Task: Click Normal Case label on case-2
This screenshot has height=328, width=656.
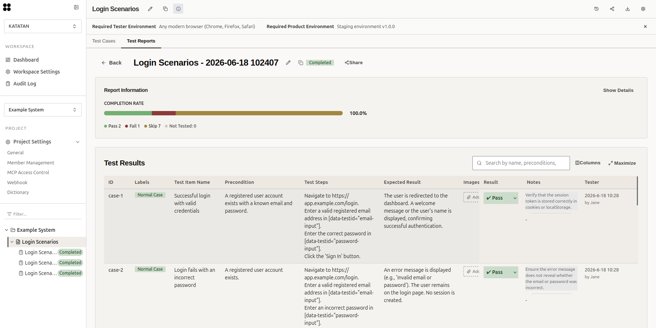Action: pyautogui.click(x=150, y=269)
